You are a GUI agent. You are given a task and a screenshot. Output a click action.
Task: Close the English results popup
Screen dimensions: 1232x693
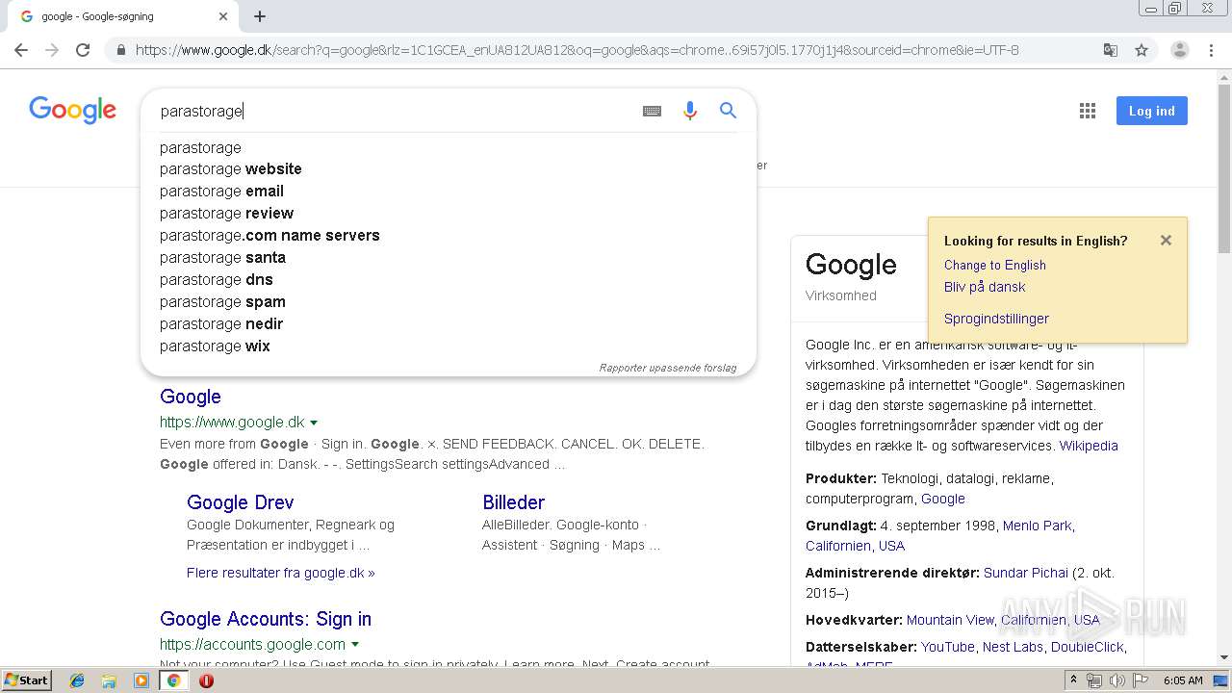click(x=1166, y=240)
